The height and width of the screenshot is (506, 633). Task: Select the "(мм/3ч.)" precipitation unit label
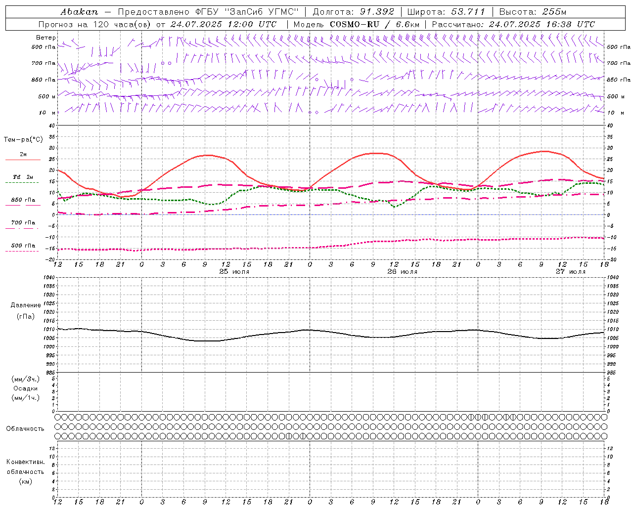[x=26, y=379]
